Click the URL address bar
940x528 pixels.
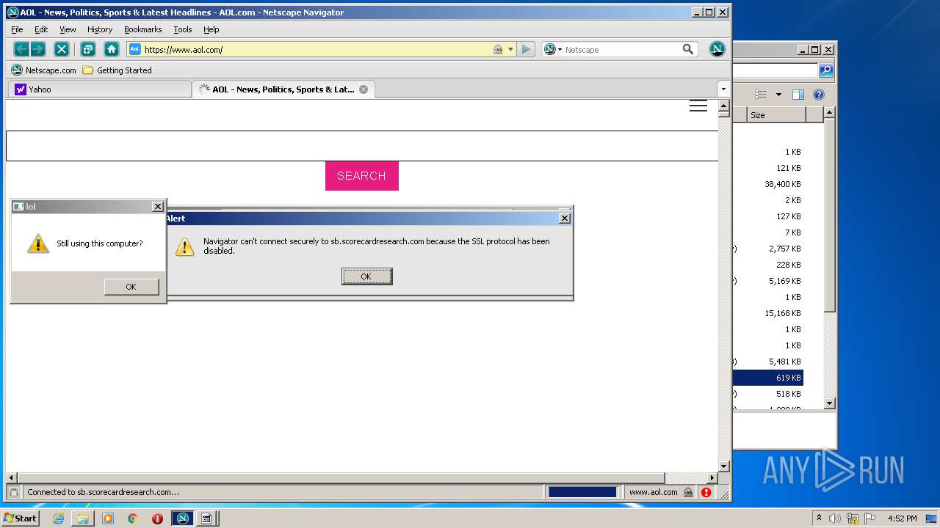tap(317, 49)
